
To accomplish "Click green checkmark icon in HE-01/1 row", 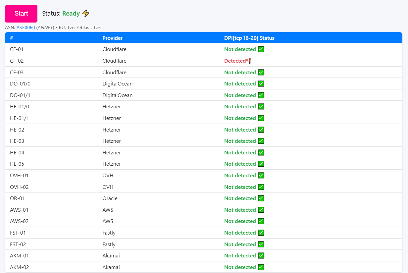I will click(x=261, y=118).
